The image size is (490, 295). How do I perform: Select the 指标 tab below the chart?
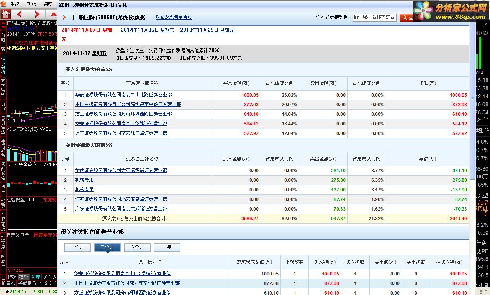pos(12,277)
